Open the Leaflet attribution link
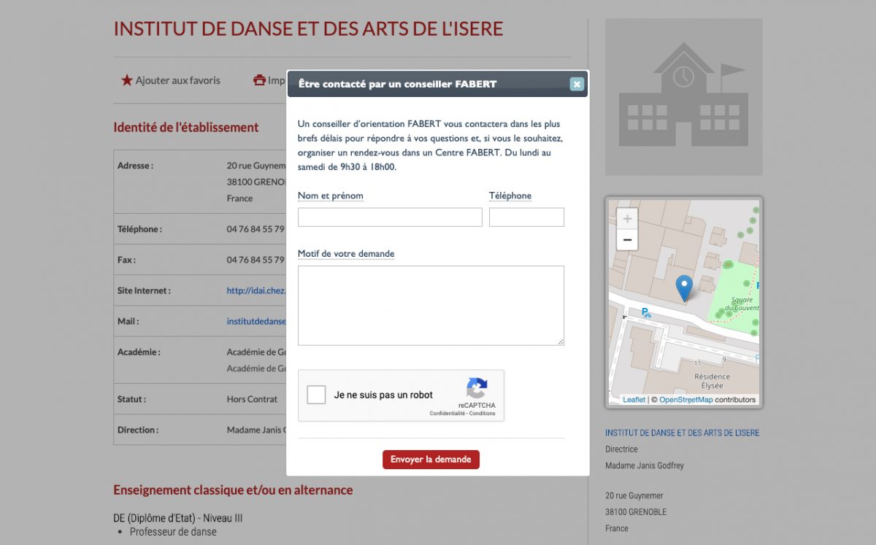This screenshot has width=876, height=545. [634, 400]
